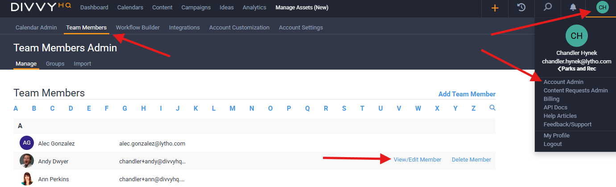Open the search magnifier in top bar
Image resolution: width=616 pixels, height=187 pixels.
click(x=548, y=8)
